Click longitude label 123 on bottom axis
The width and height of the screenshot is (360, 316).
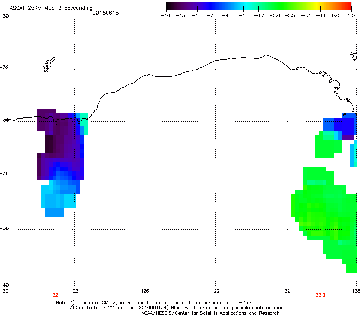pos(74,291)
